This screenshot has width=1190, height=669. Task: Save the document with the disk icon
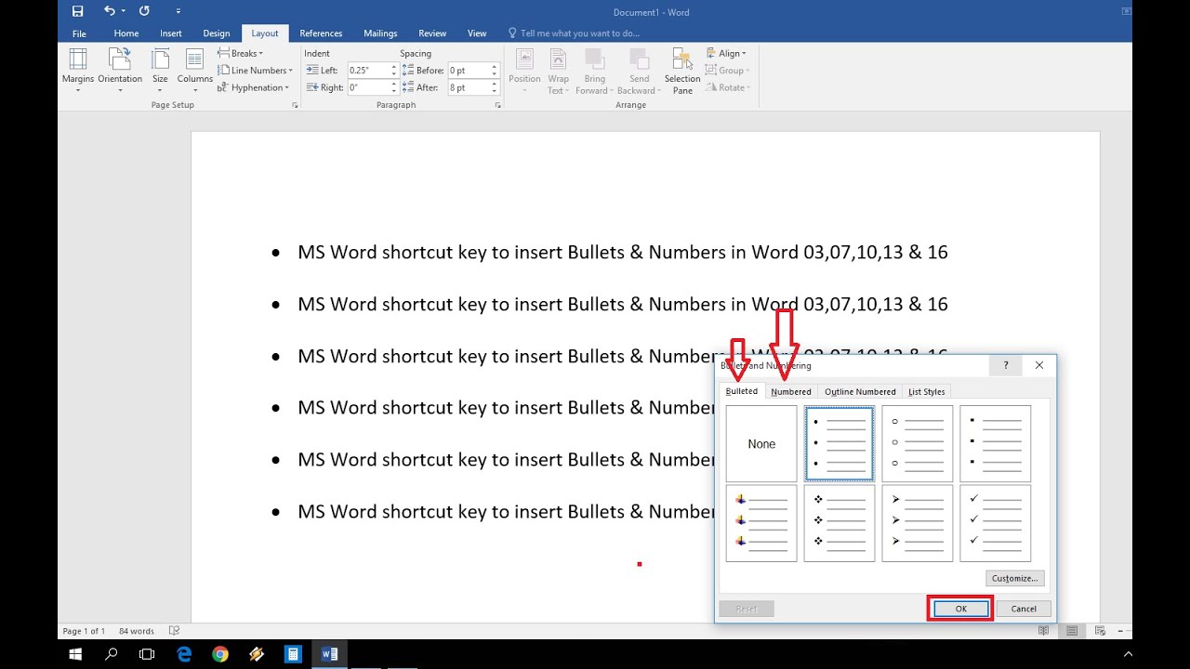point(77,11)
